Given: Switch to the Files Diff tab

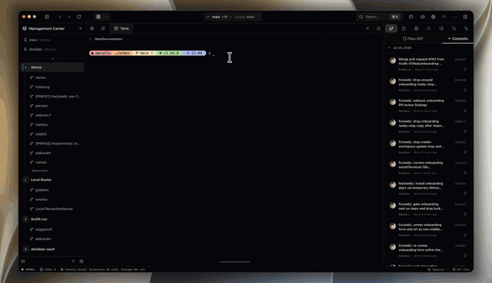Looking at the screenshot, I should click(413, 38).
